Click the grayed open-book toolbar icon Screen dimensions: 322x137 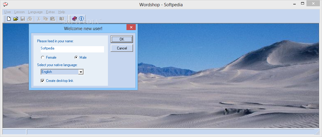[x=62, y=19]
